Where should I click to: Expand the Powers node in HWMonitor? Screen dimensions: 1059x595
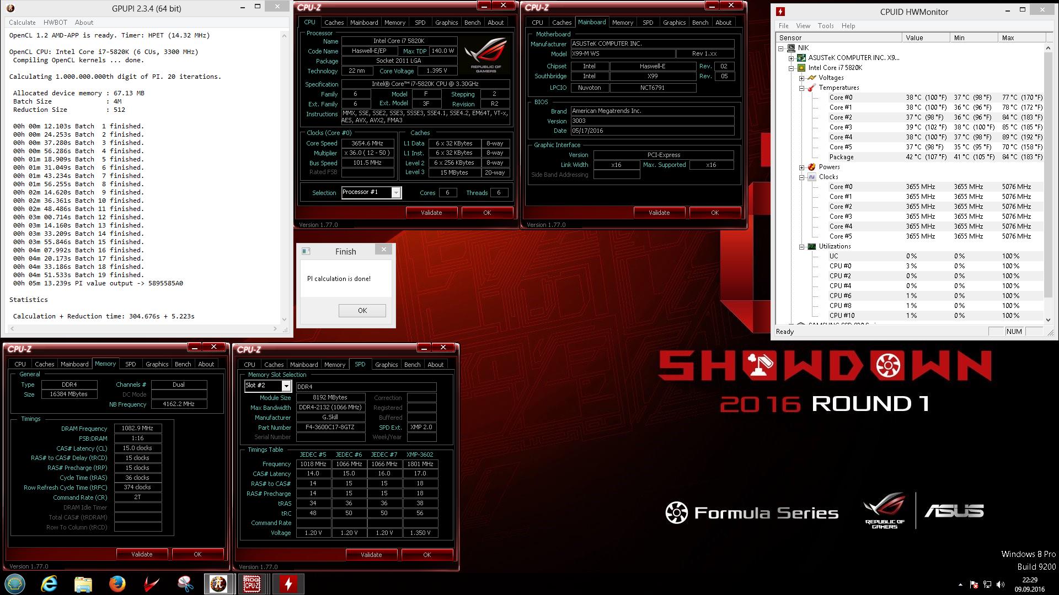tap(801, 167)
